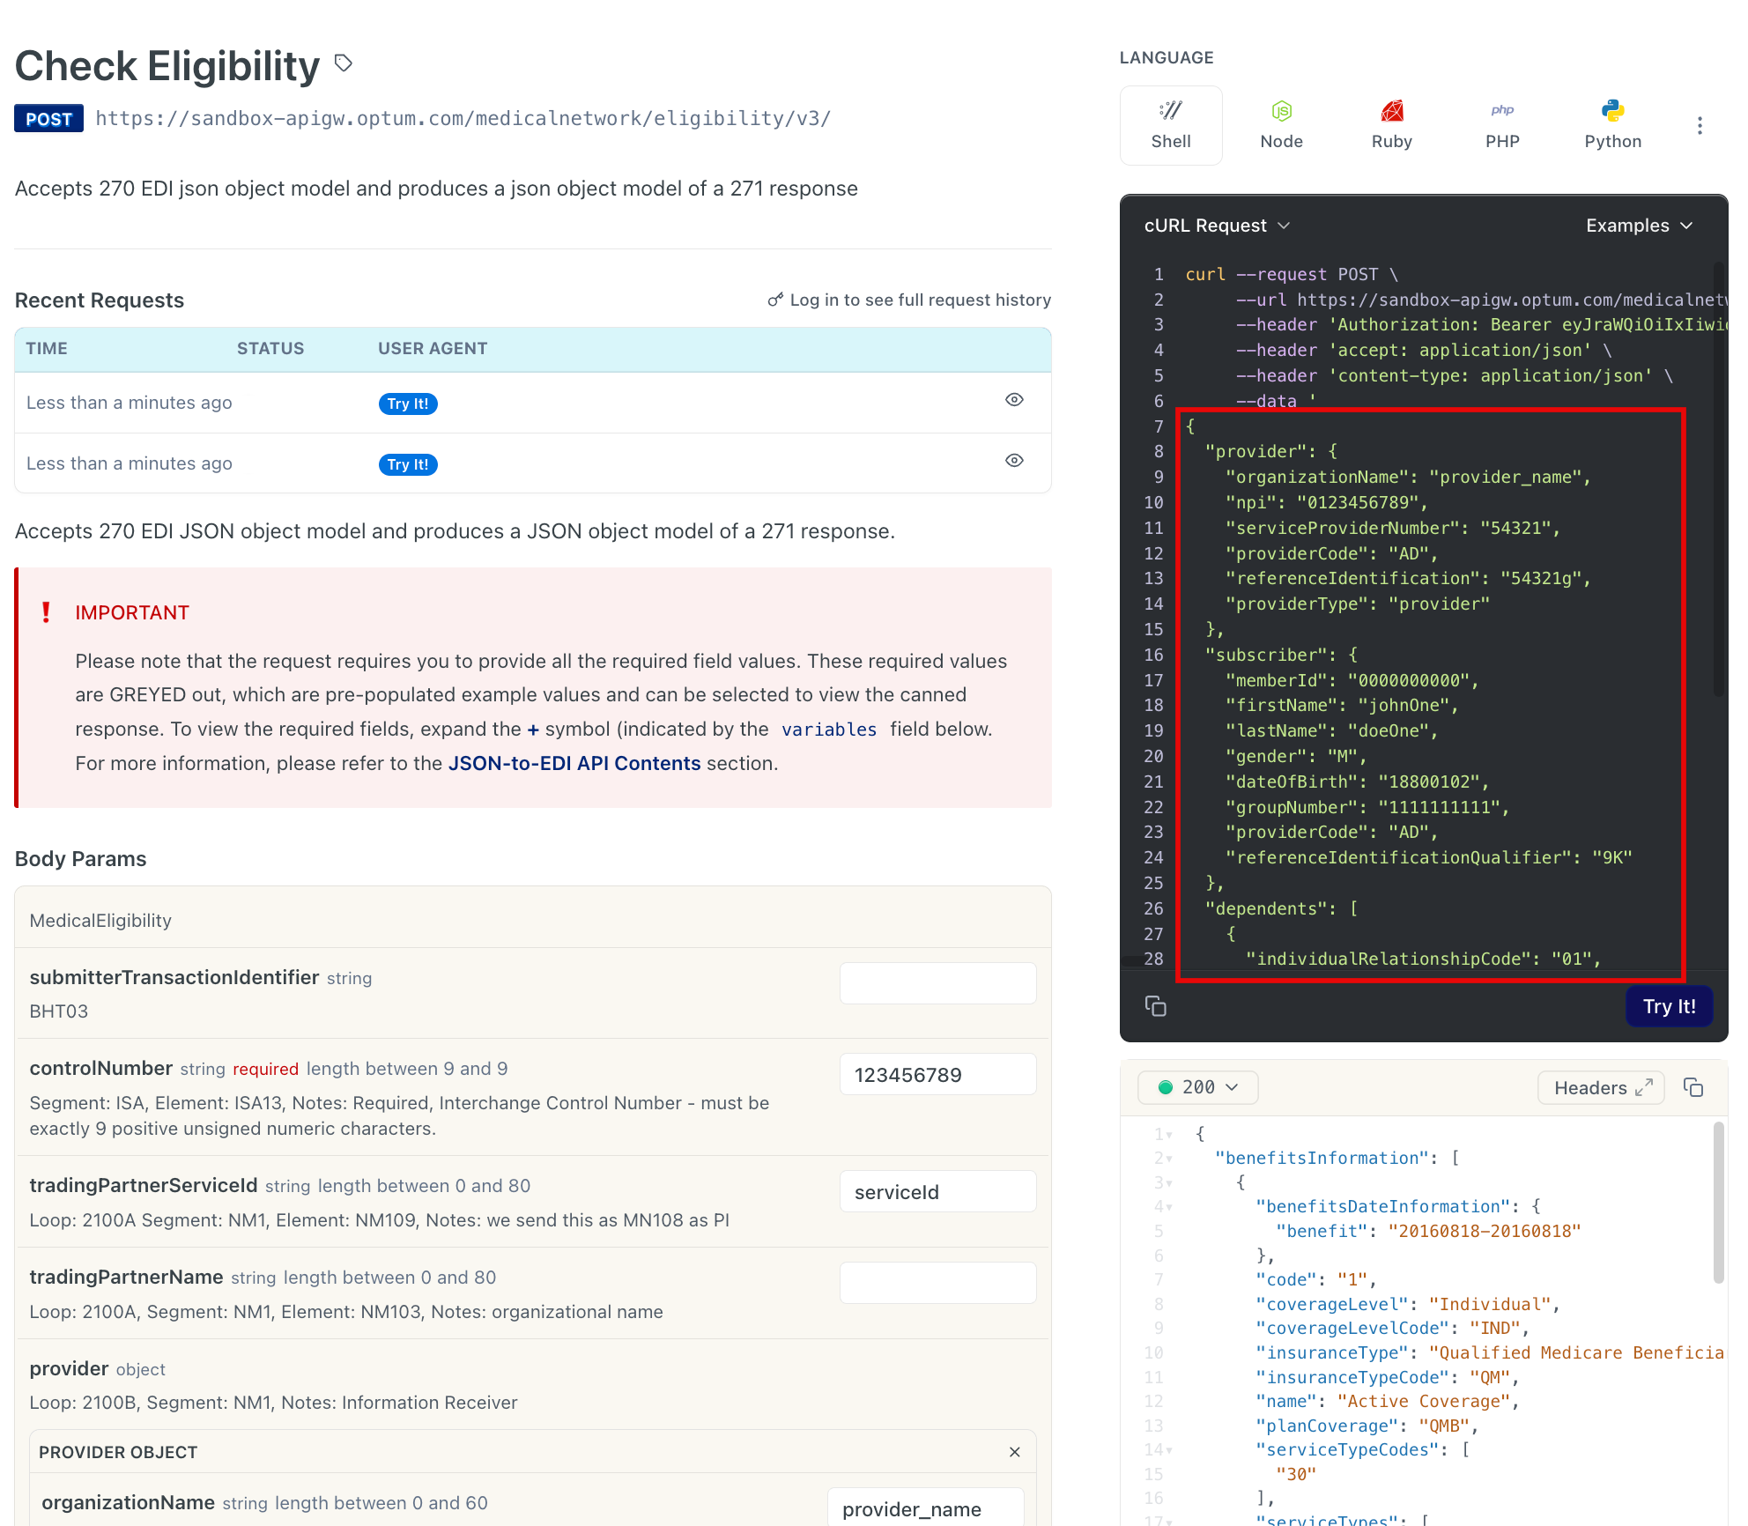Click the tradingPartnerServiceId input field
Image resolution: width=1748 pixels, height=1526 pixels.
tap(937, 1192)
